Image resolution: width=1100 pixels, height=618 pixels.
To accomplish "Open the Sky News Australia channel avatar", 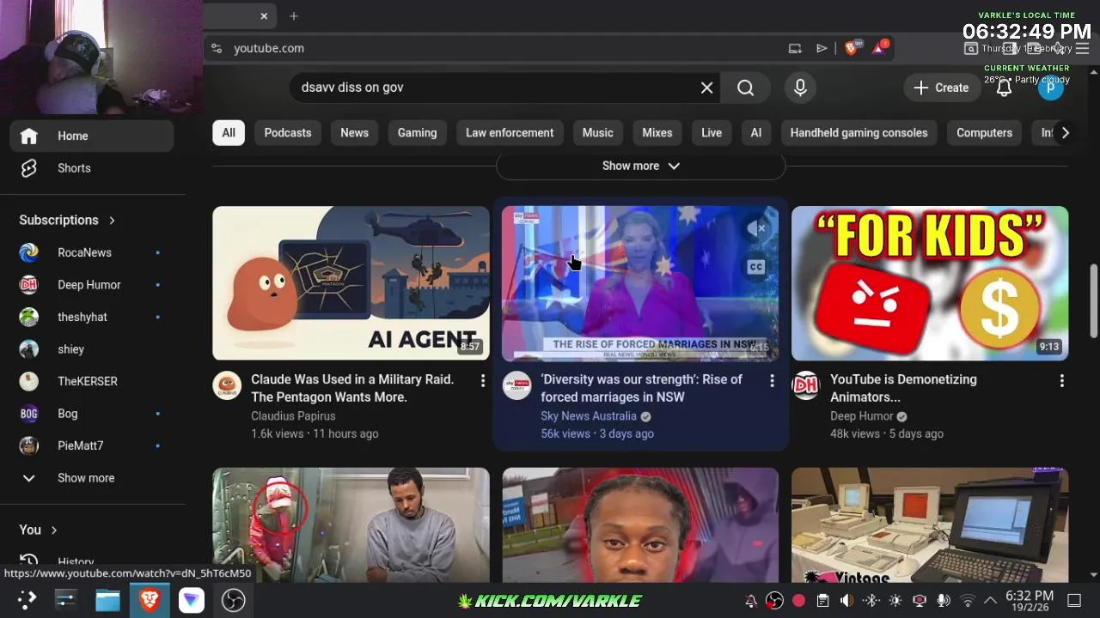I will (516, 385).
